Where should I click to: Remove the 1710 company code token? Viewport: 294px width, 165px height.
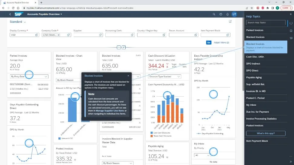pos(59,35)
